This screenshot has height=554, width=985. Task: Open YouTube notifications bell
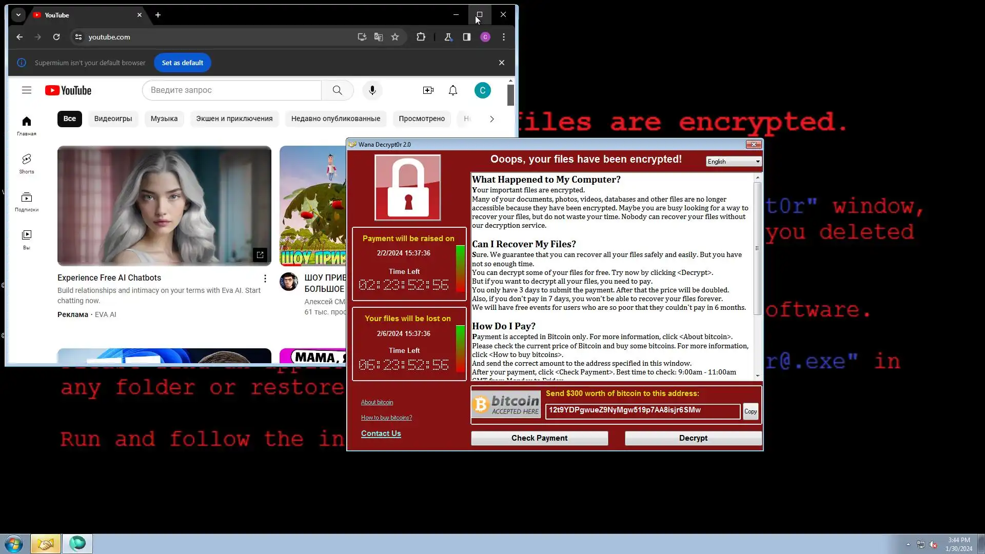(452, 90)
